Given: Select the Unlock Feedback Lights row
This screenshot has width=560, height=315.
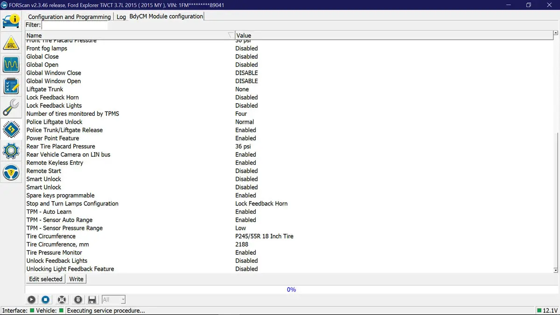Looking at the screenshot, I should click(288, 261).
